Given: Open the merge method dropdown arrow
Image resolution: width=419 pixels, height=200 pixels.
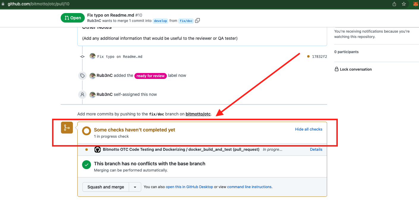Looking at the screenshot, I should click(x=135, y=187).
